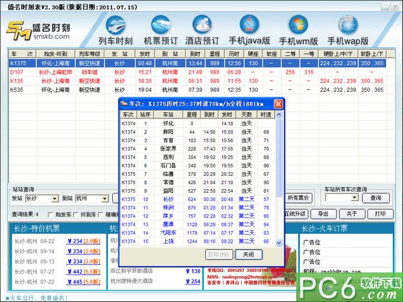Expand the 发站 长沙 dropdown
This screenshot has width=403, height=302.
54,199
